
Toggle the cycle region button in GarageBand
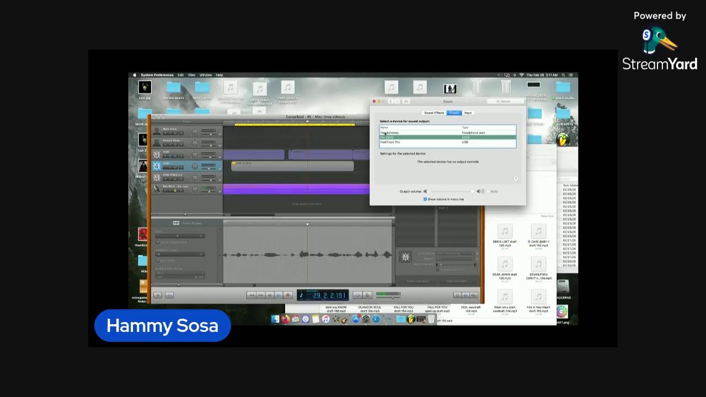pos(357,295)
